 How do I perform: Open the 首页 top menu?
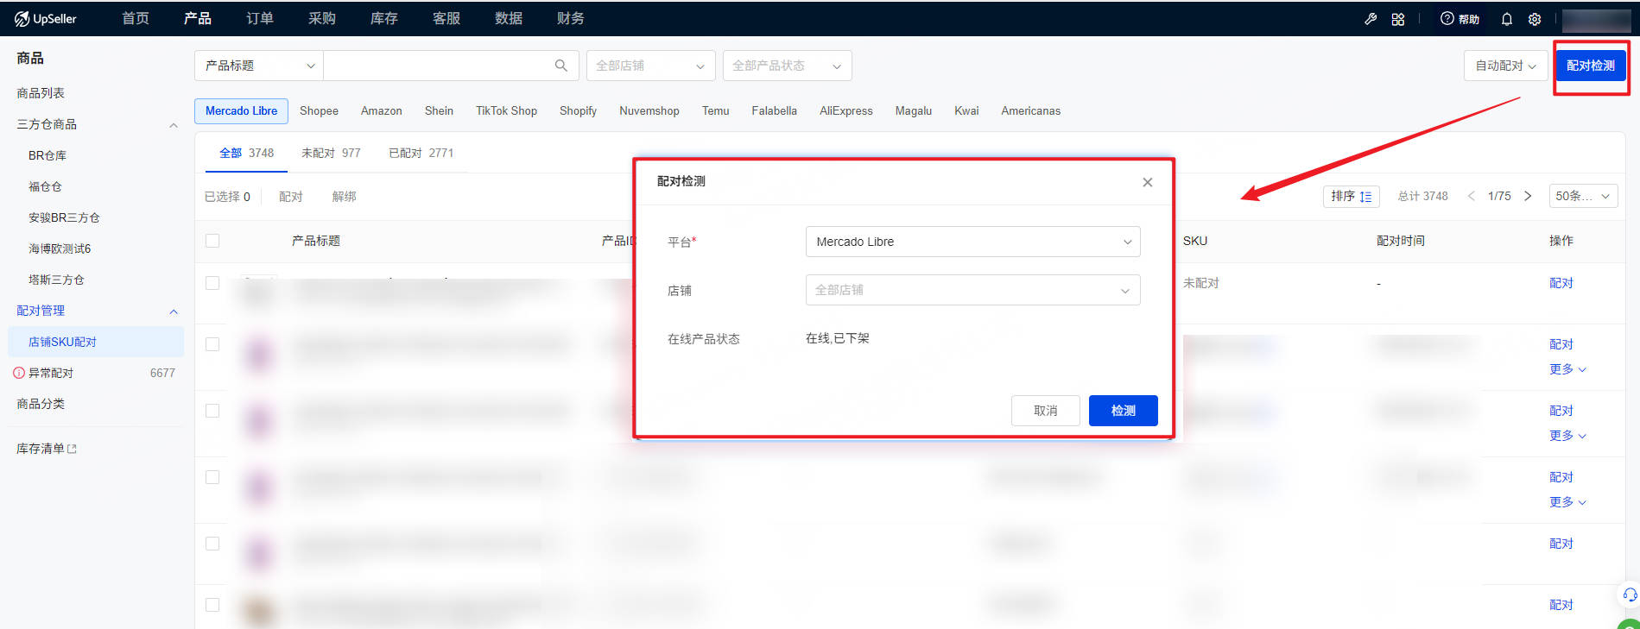(136, 18)
